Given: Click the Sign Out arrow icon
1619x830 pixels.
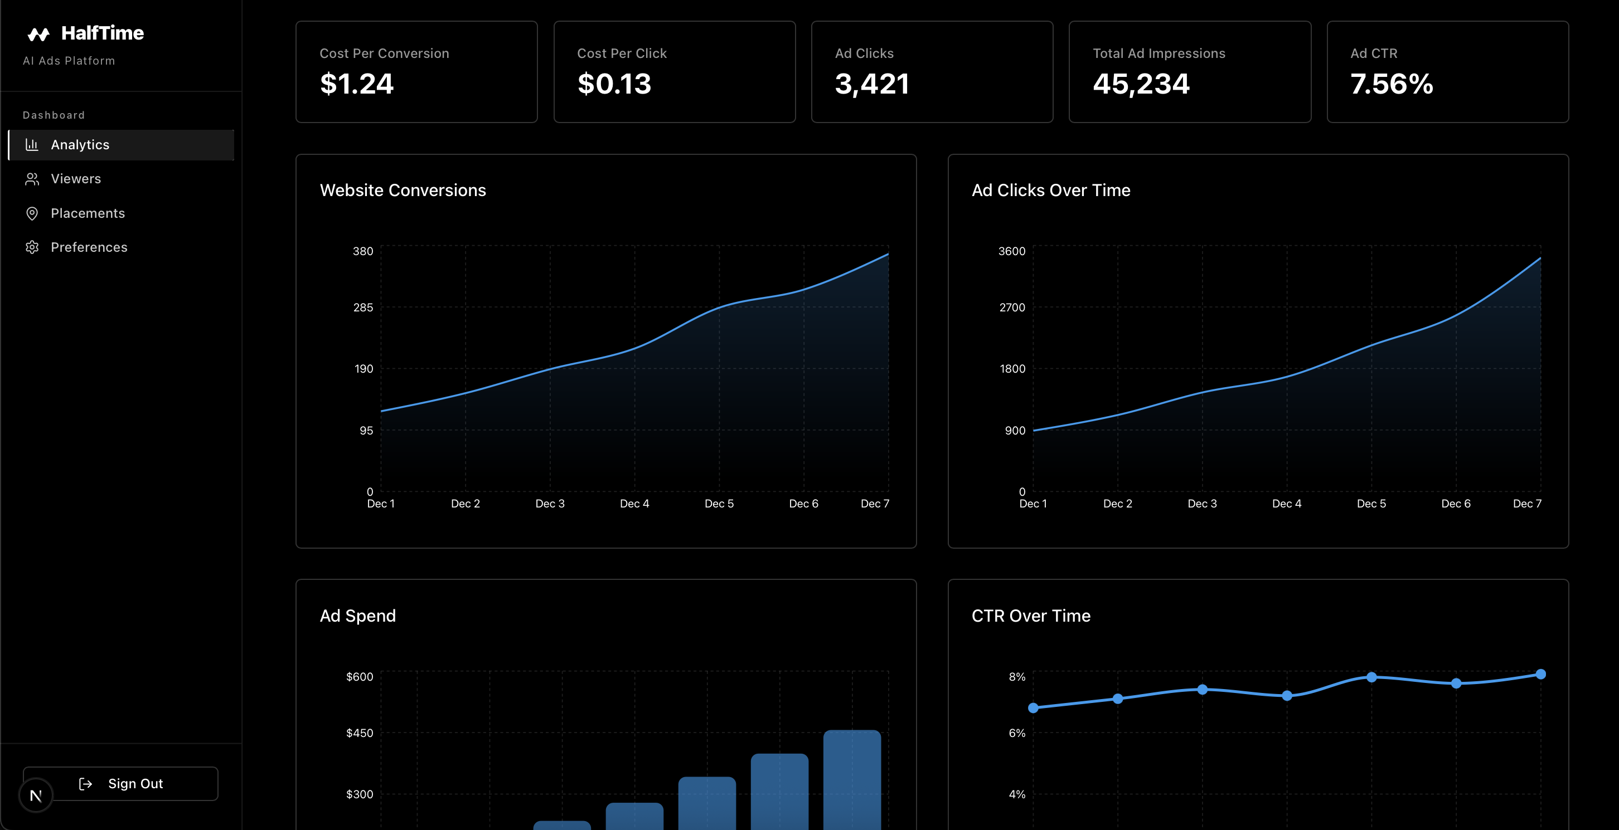Looking at the screenshot, I should click(x=85, y=784).
